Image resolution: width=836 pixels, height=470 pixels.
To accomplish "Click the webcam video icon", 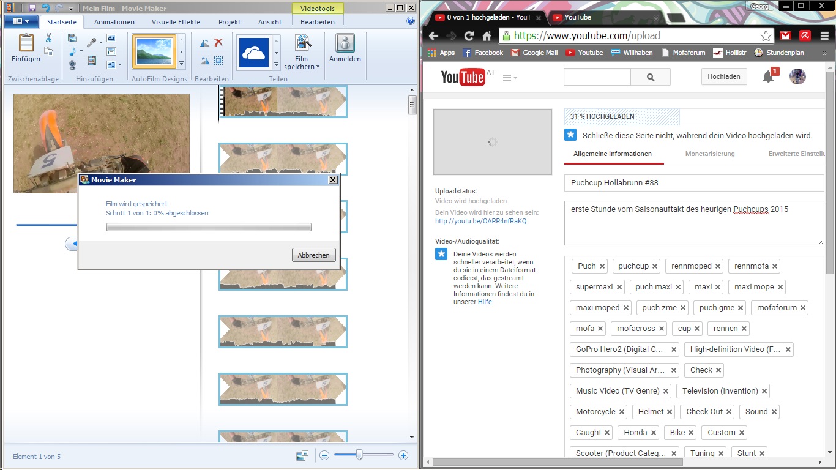I will (x=72, y=64).
